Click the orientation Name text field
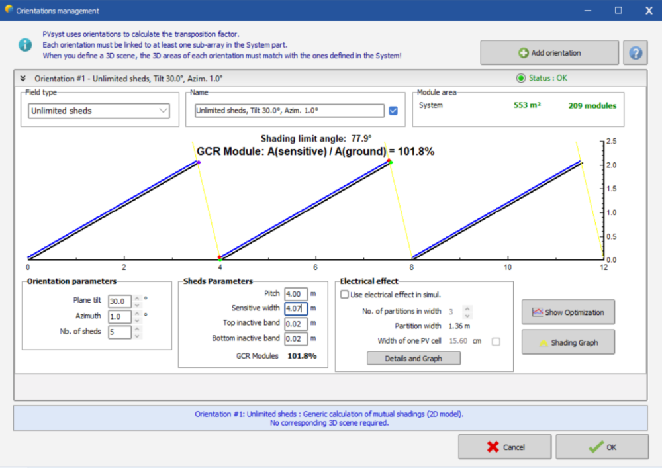Image resolution: width=662 pixels, height=468 pixels. (x=289, y=111)
